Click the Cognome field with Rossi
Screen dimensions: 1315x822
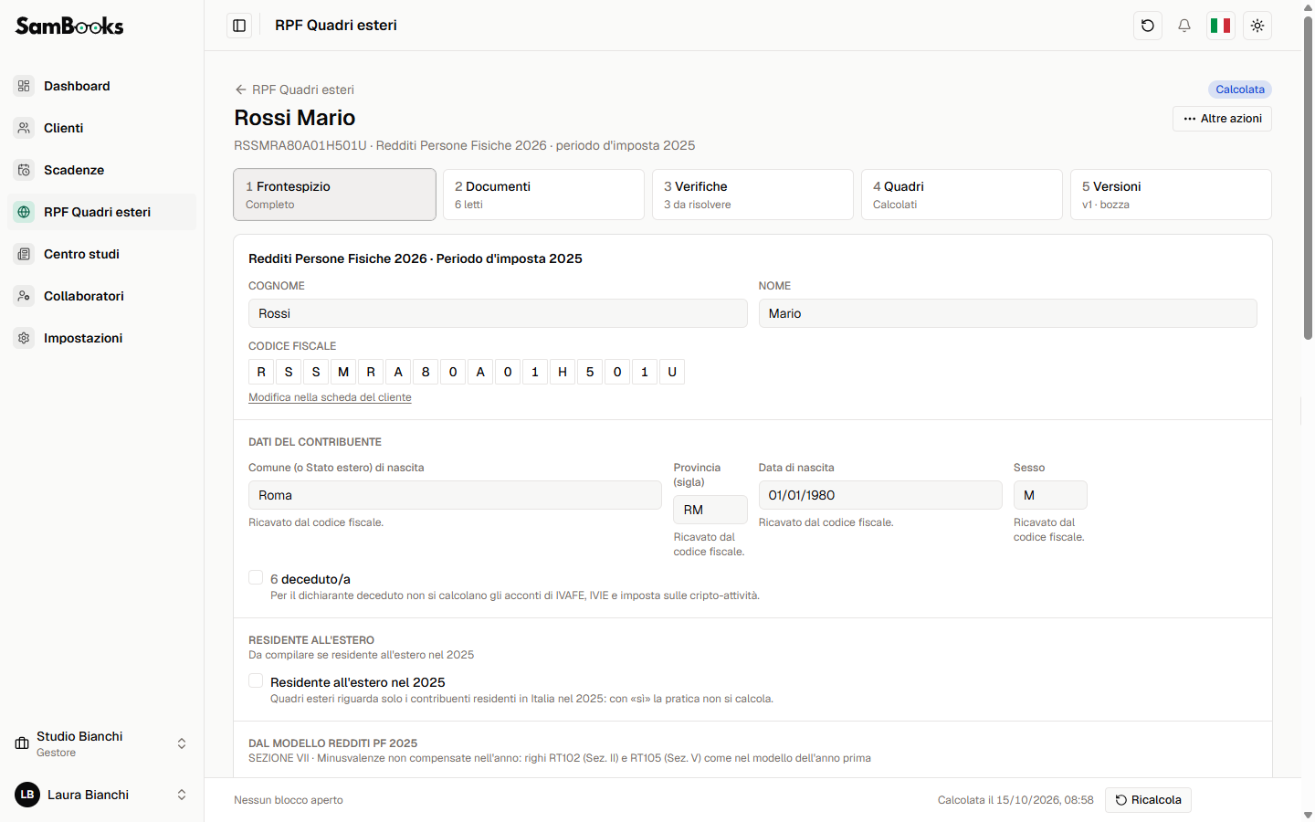(x=498, y=313)
